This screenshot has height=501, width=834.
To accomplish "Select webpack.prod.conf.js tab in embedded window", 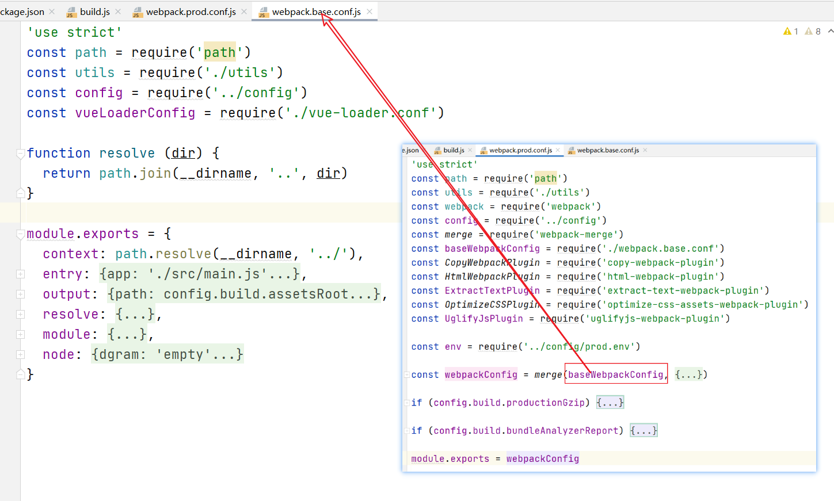I will coord(520,150).
